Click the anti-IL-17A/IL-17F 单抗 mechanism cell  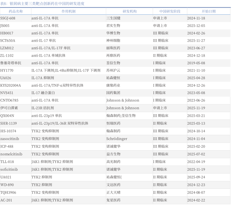(51, 48)
